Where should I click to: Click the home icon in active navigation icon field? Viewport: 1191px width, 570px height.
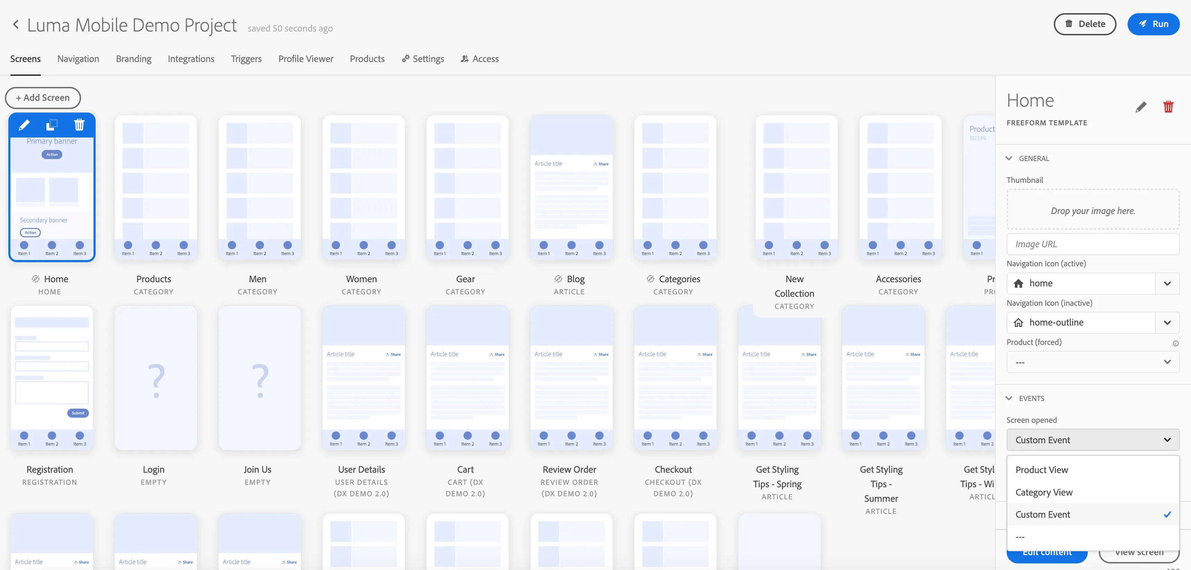pyautogui.click(x=1018, y=283)
